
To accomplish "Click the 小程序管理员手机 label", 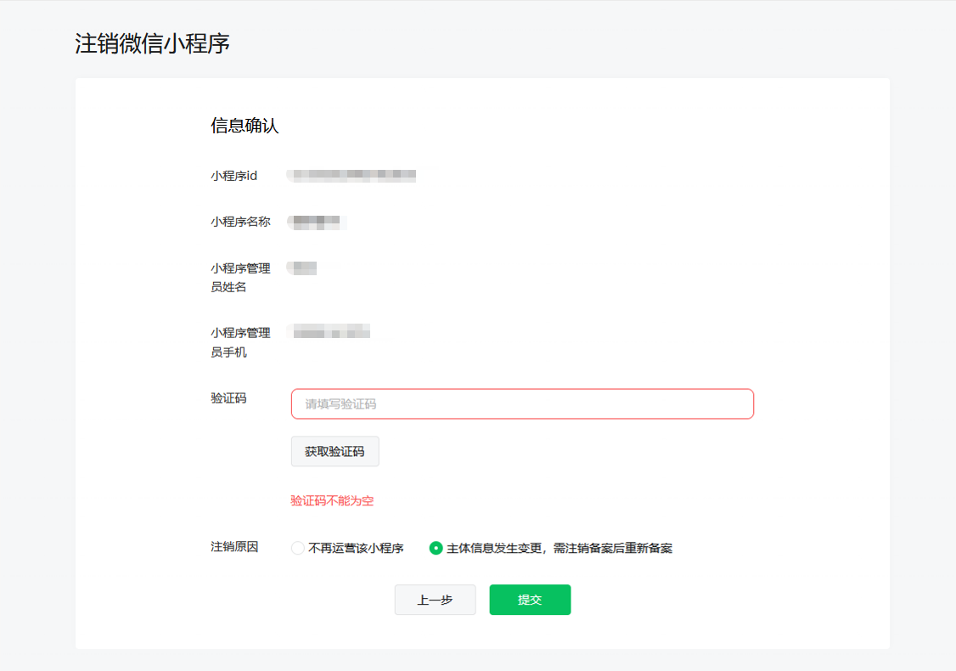I will tap(241, 342).
